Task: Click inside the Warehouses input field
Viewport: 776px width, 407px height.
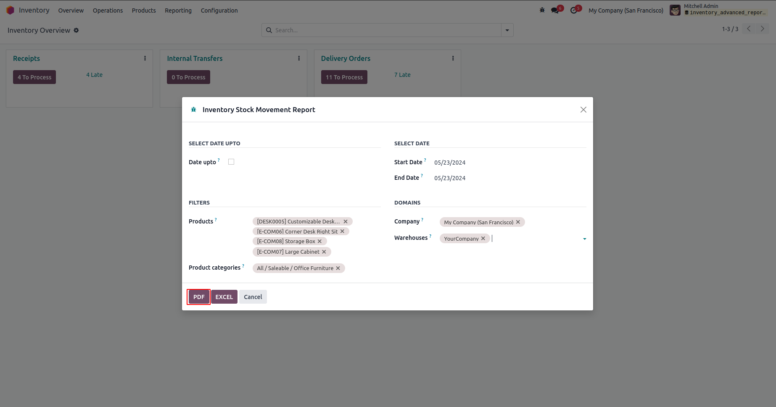Action: click(536, 239)
